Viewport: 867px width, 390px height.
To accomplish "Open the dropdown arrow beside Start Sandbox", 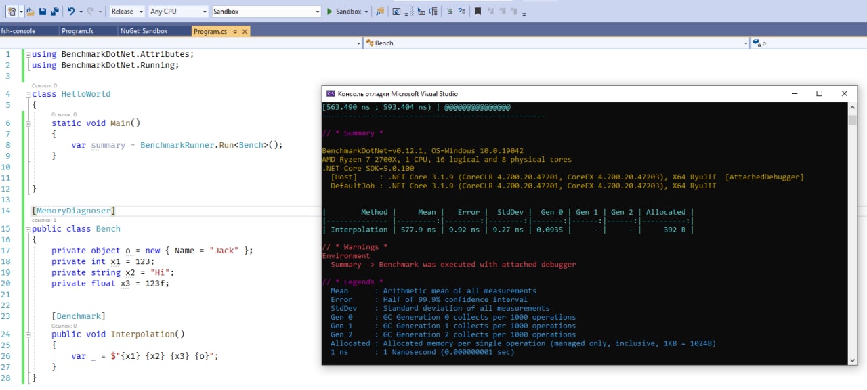I will tap(366, 12).
